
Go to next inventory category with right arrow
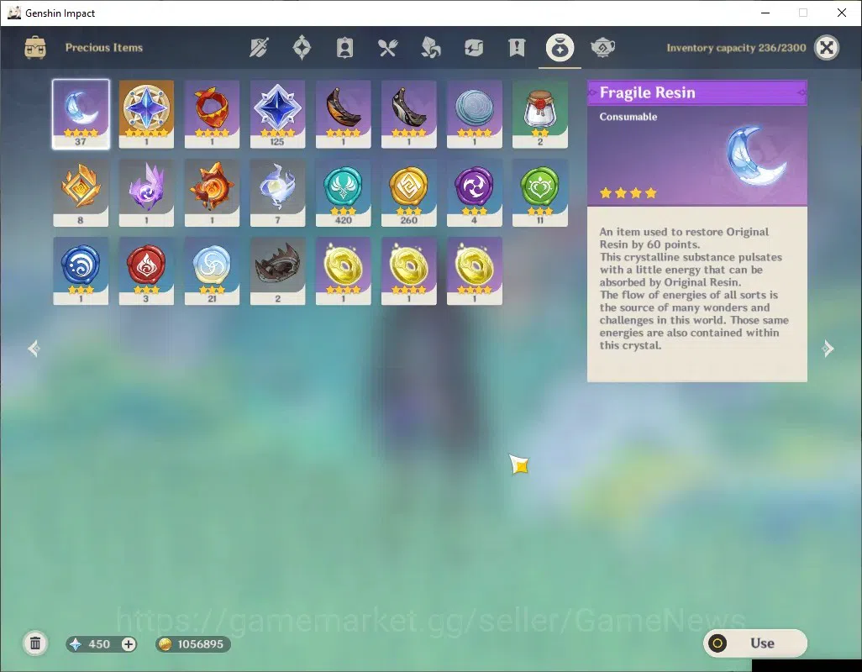828,349
